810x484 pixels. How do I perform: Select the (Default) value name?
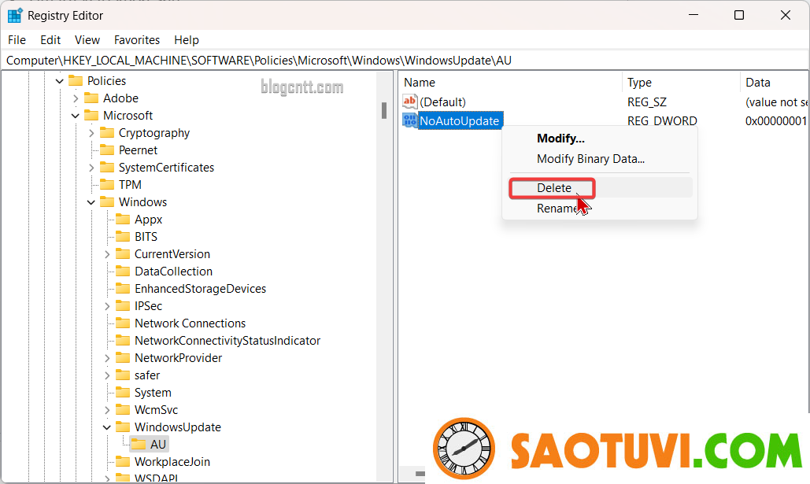coord(442,102)
